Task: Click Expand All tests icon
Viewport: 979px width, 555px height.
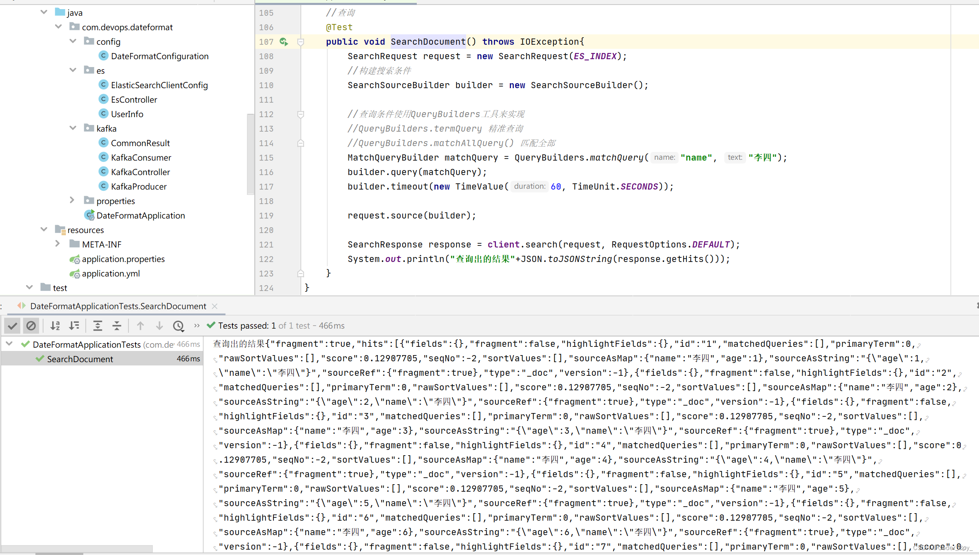Action: [98, 326]
